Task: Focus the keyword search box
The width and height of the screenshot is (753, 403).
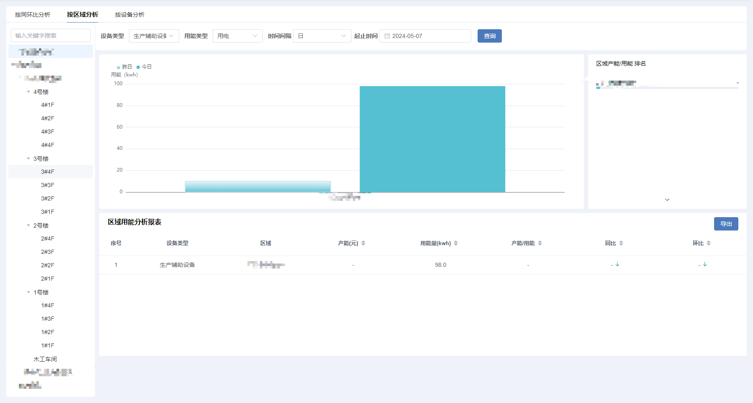Action: (x=51, y=35)
